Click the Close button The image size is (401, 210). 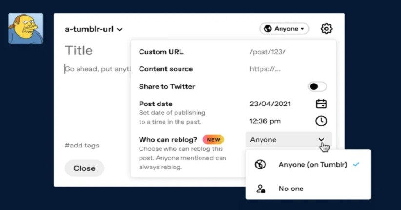point(84,168)
